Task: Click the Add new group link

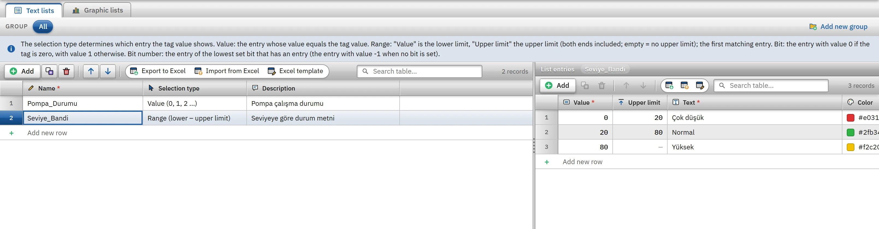Action: 838,27
